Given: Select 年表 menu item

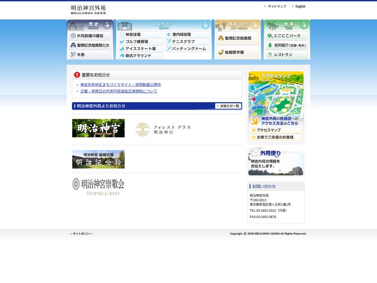Looking at the screenshot, I should [x=90, y=55].
